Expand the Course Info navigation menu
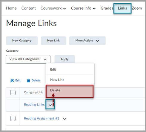Viewport: 146px width, 132px height. click(83, 8)
